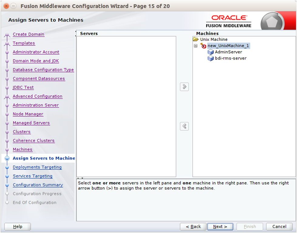This screenshot has height=233, width=297.
Task: Click the Unix Machine folder icon
Action: 196,39
